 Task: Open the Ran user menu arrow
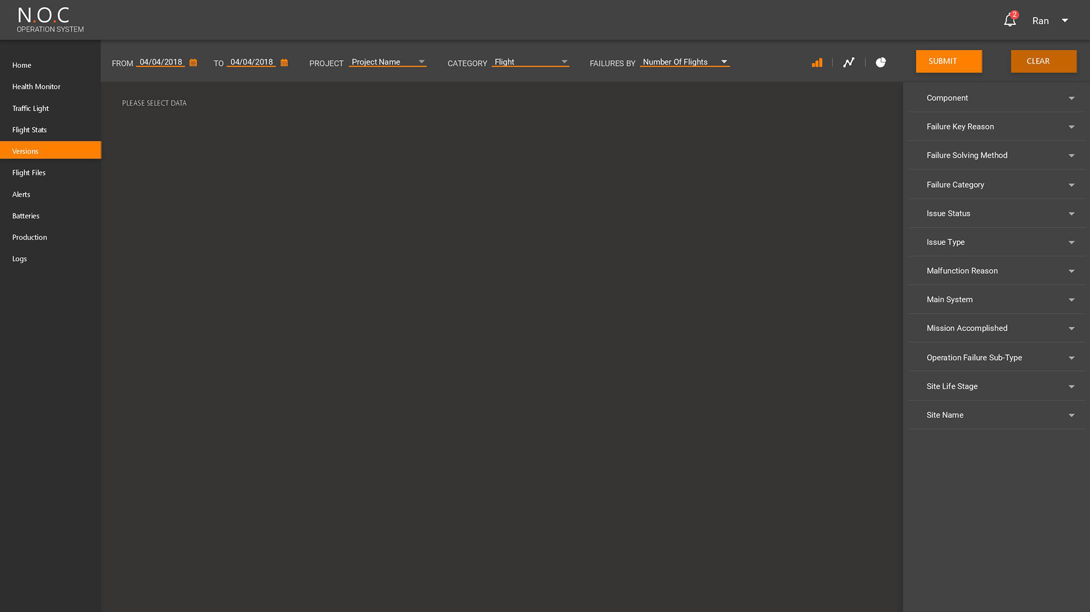[x=1065, y=20]
